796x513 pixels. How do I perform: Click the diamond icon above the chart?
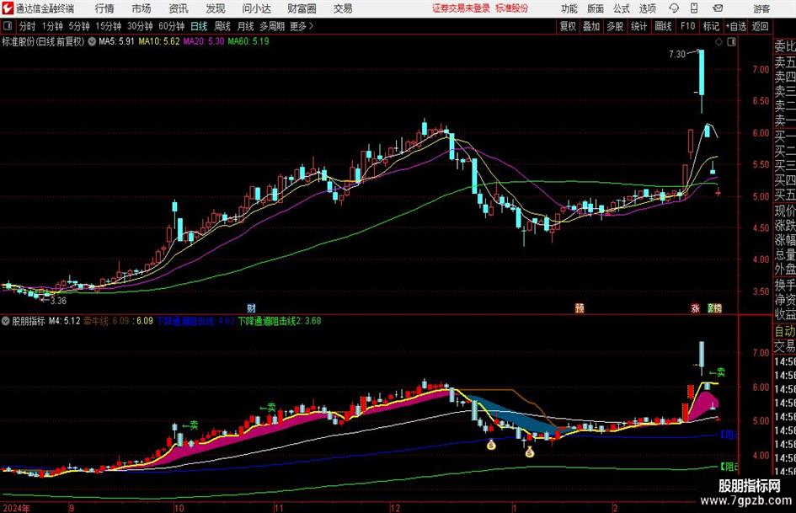pos(719,42)
